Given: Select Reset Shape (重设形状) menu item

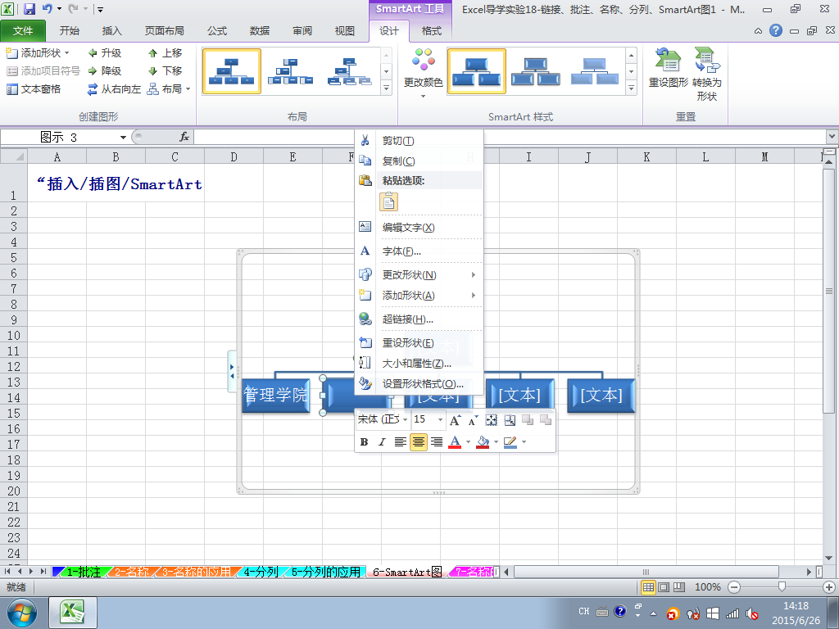Looking at the screenshot, I should tap(419, 343).
